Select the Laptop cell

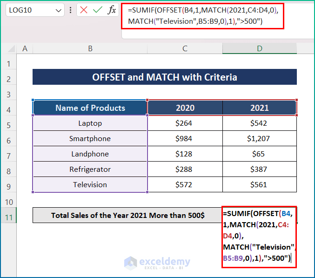coord(90,123)
